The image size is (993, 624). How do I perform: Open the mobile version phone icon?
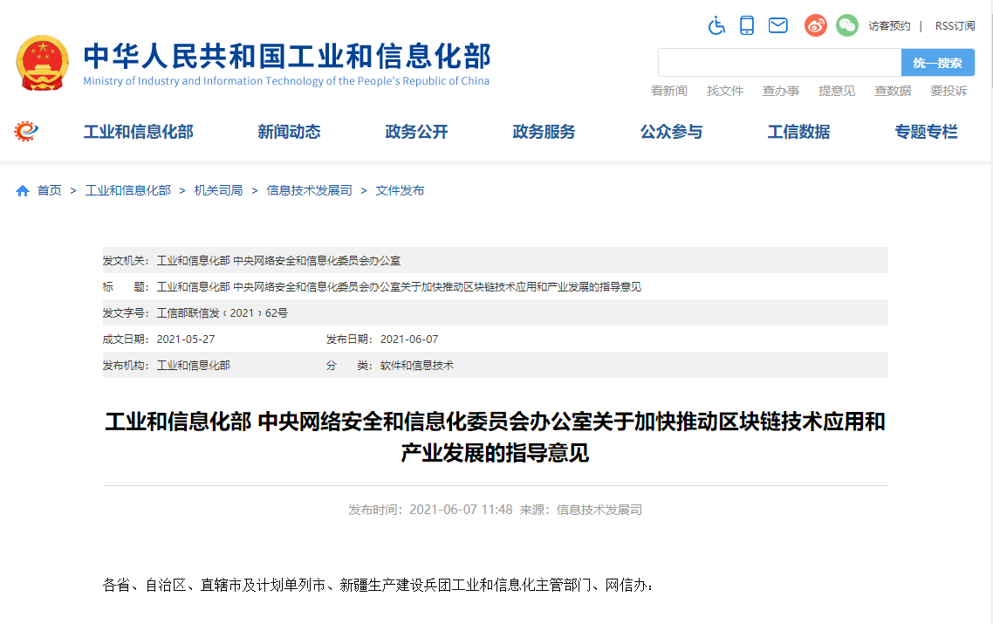point(747,25)
